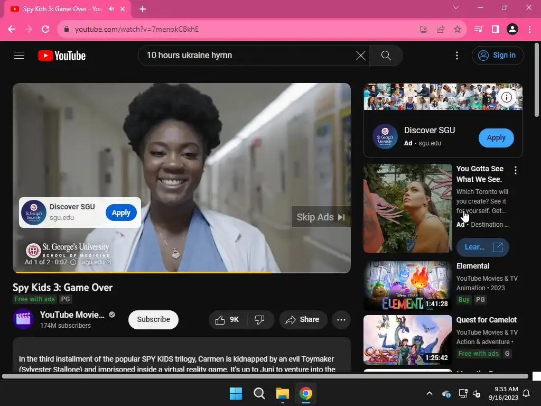Open Quest for Camelot thumbnail

click(407, 340)
